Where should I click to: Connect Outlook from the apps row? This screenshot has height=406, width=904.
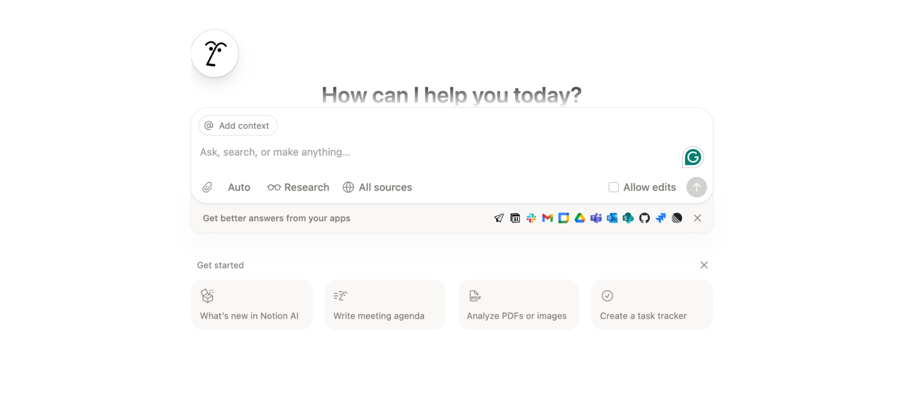(x=612, y=218)
